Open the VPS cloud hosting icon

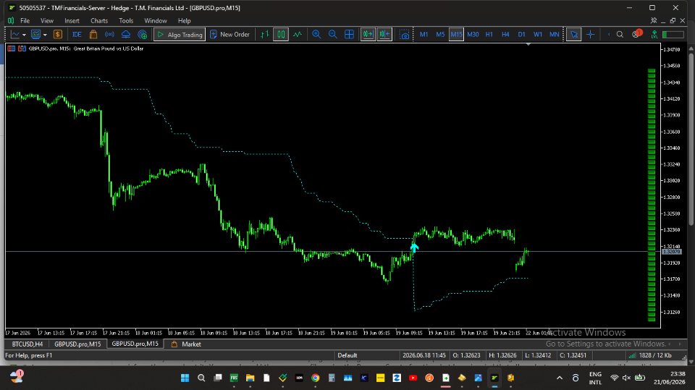point(126,34)
